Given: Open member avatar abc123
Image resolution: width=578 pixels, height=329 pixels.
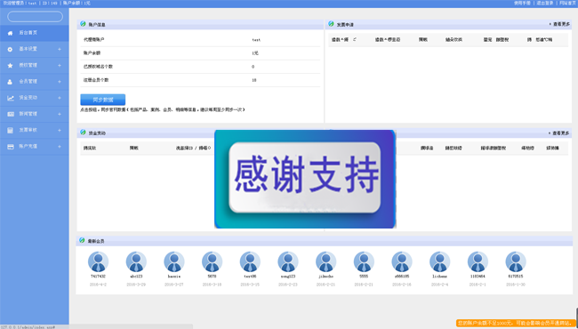Looking at the screenshot, I should [x=136, y=261].
